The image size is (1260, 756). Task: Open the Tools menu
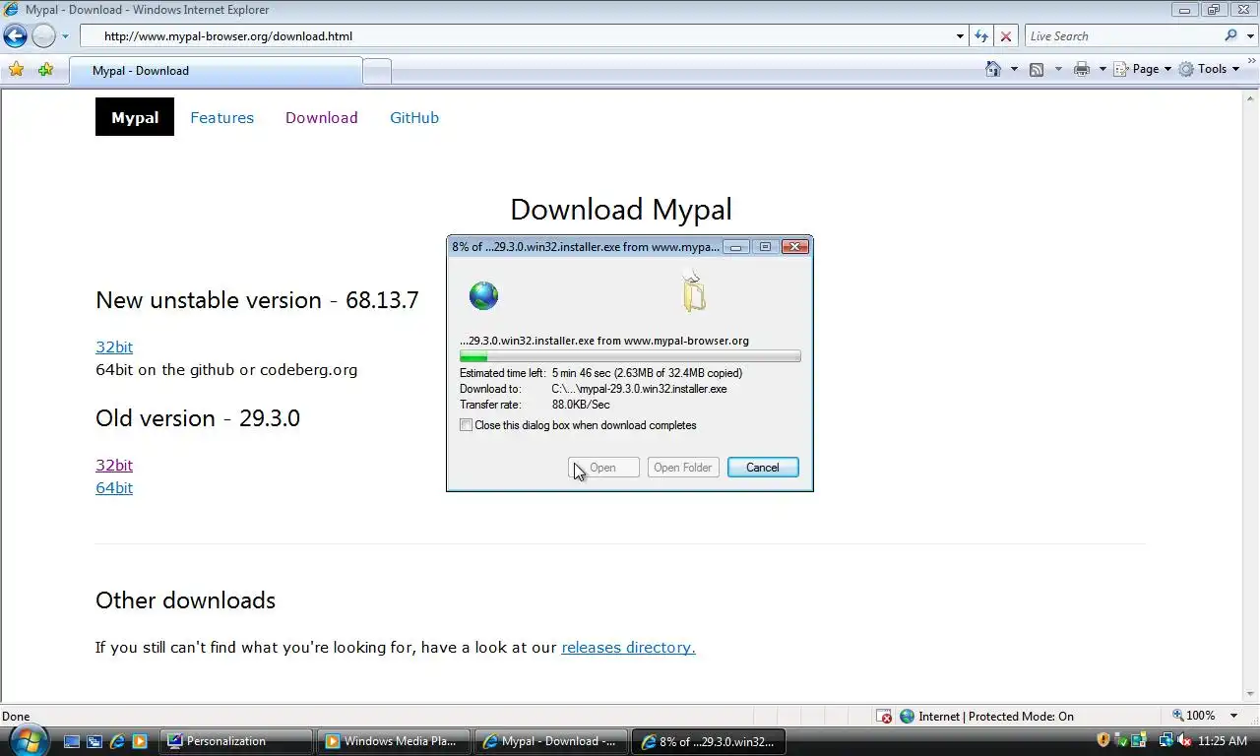click(1209, 69)
